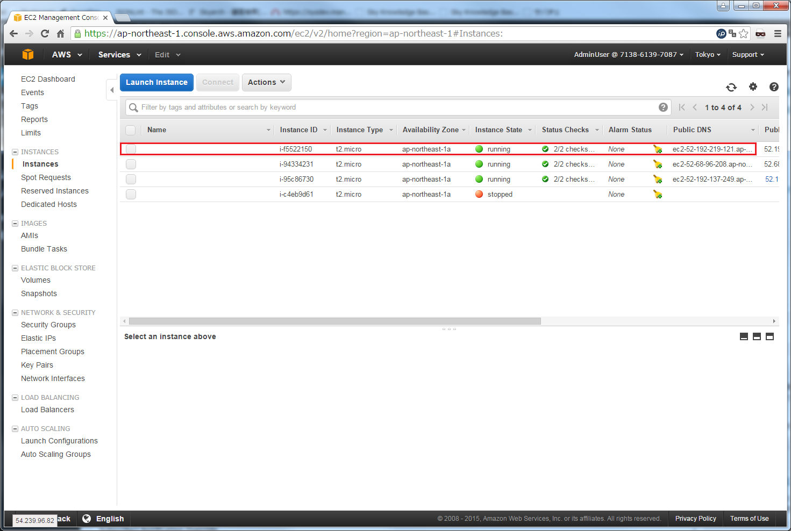Check the box for instance i-95c86730
The image size is (791, 531).
[131, 180]
